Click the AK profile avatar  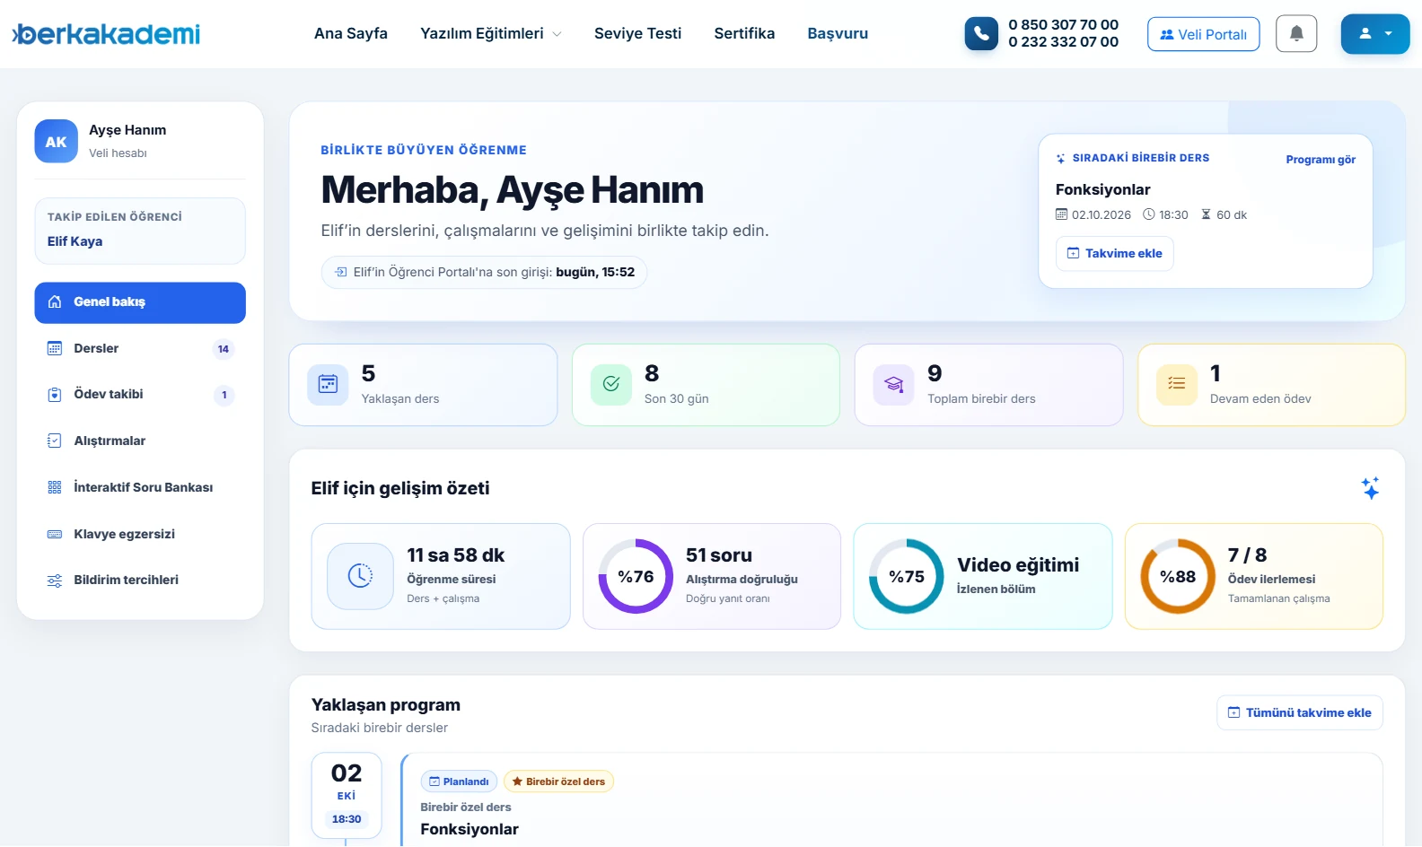coord(57,142)
